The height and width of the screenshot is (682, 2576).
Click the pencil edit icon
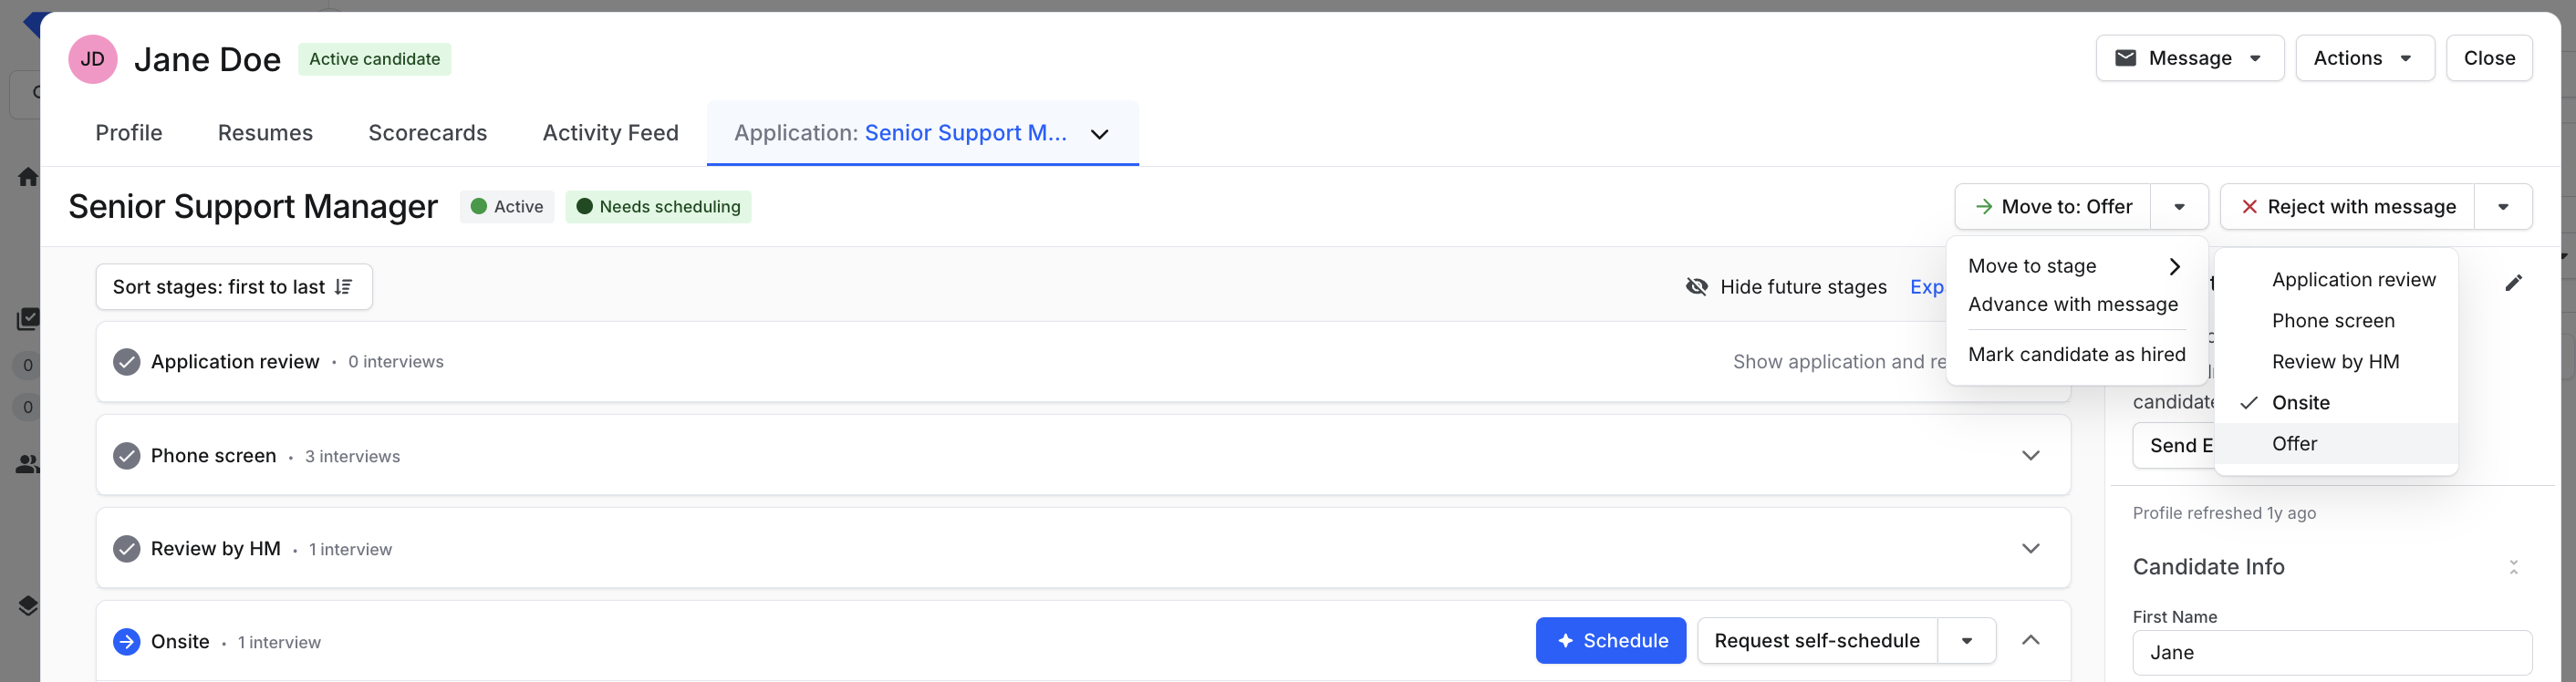click(x=2513, y=283)
